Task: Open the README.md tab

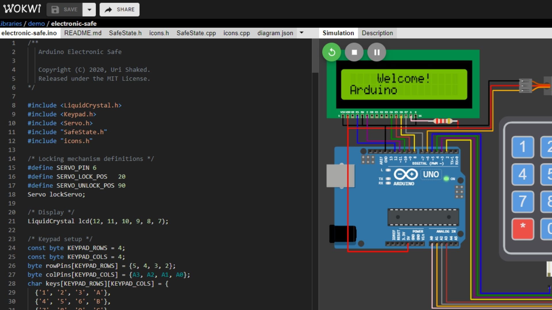Action: pyautogui.click(x=83, y=33)
